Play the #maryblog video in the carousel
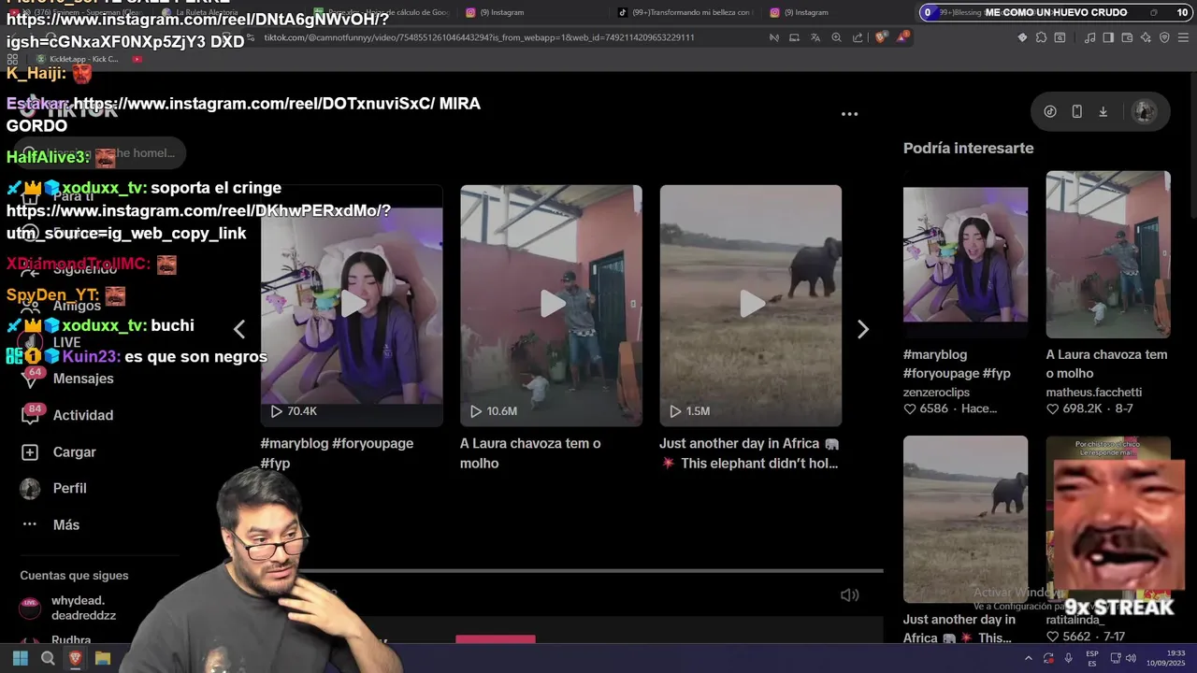The width and height of the screenshot is (1197, 673). (x=352, y=305)
